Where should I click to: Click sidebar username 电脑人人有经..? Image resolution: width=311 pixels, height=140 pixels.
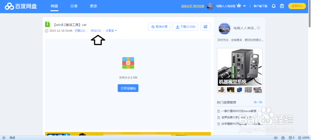pyautogui.click(x=245, y=28)
